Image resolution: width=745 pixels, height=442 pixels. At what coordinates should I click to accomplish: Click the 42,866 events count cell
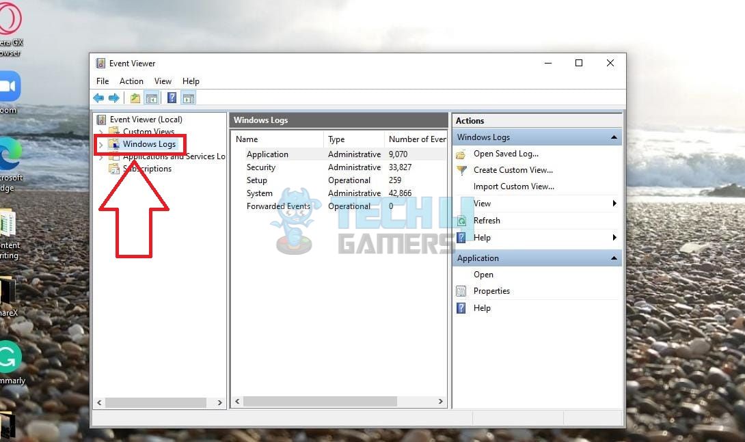[x=400, y=193]
